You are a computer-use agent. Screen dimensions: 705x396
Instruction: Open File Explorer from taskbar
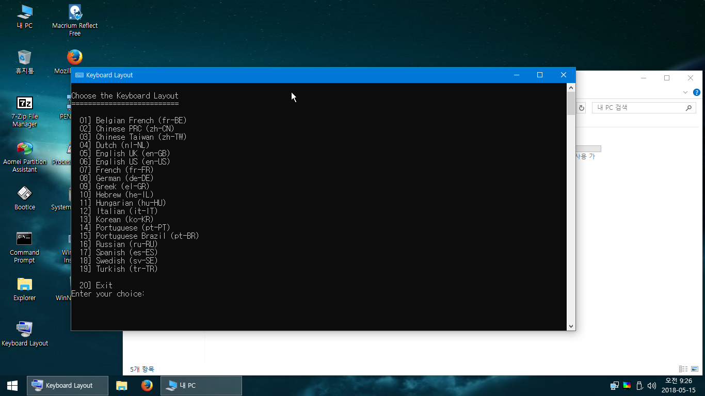click(122, 385)
